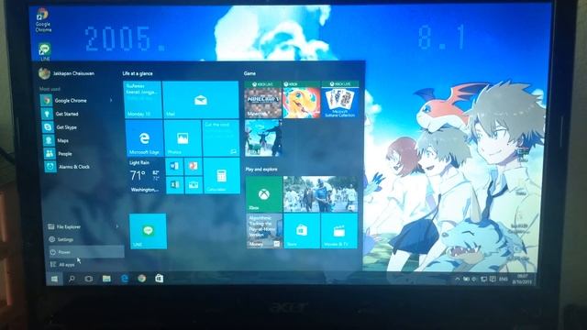The width and height of the screenshot is (587, 330).
Task: Select the Google Chrome desktop shortcut
Action: pos(43,20)
